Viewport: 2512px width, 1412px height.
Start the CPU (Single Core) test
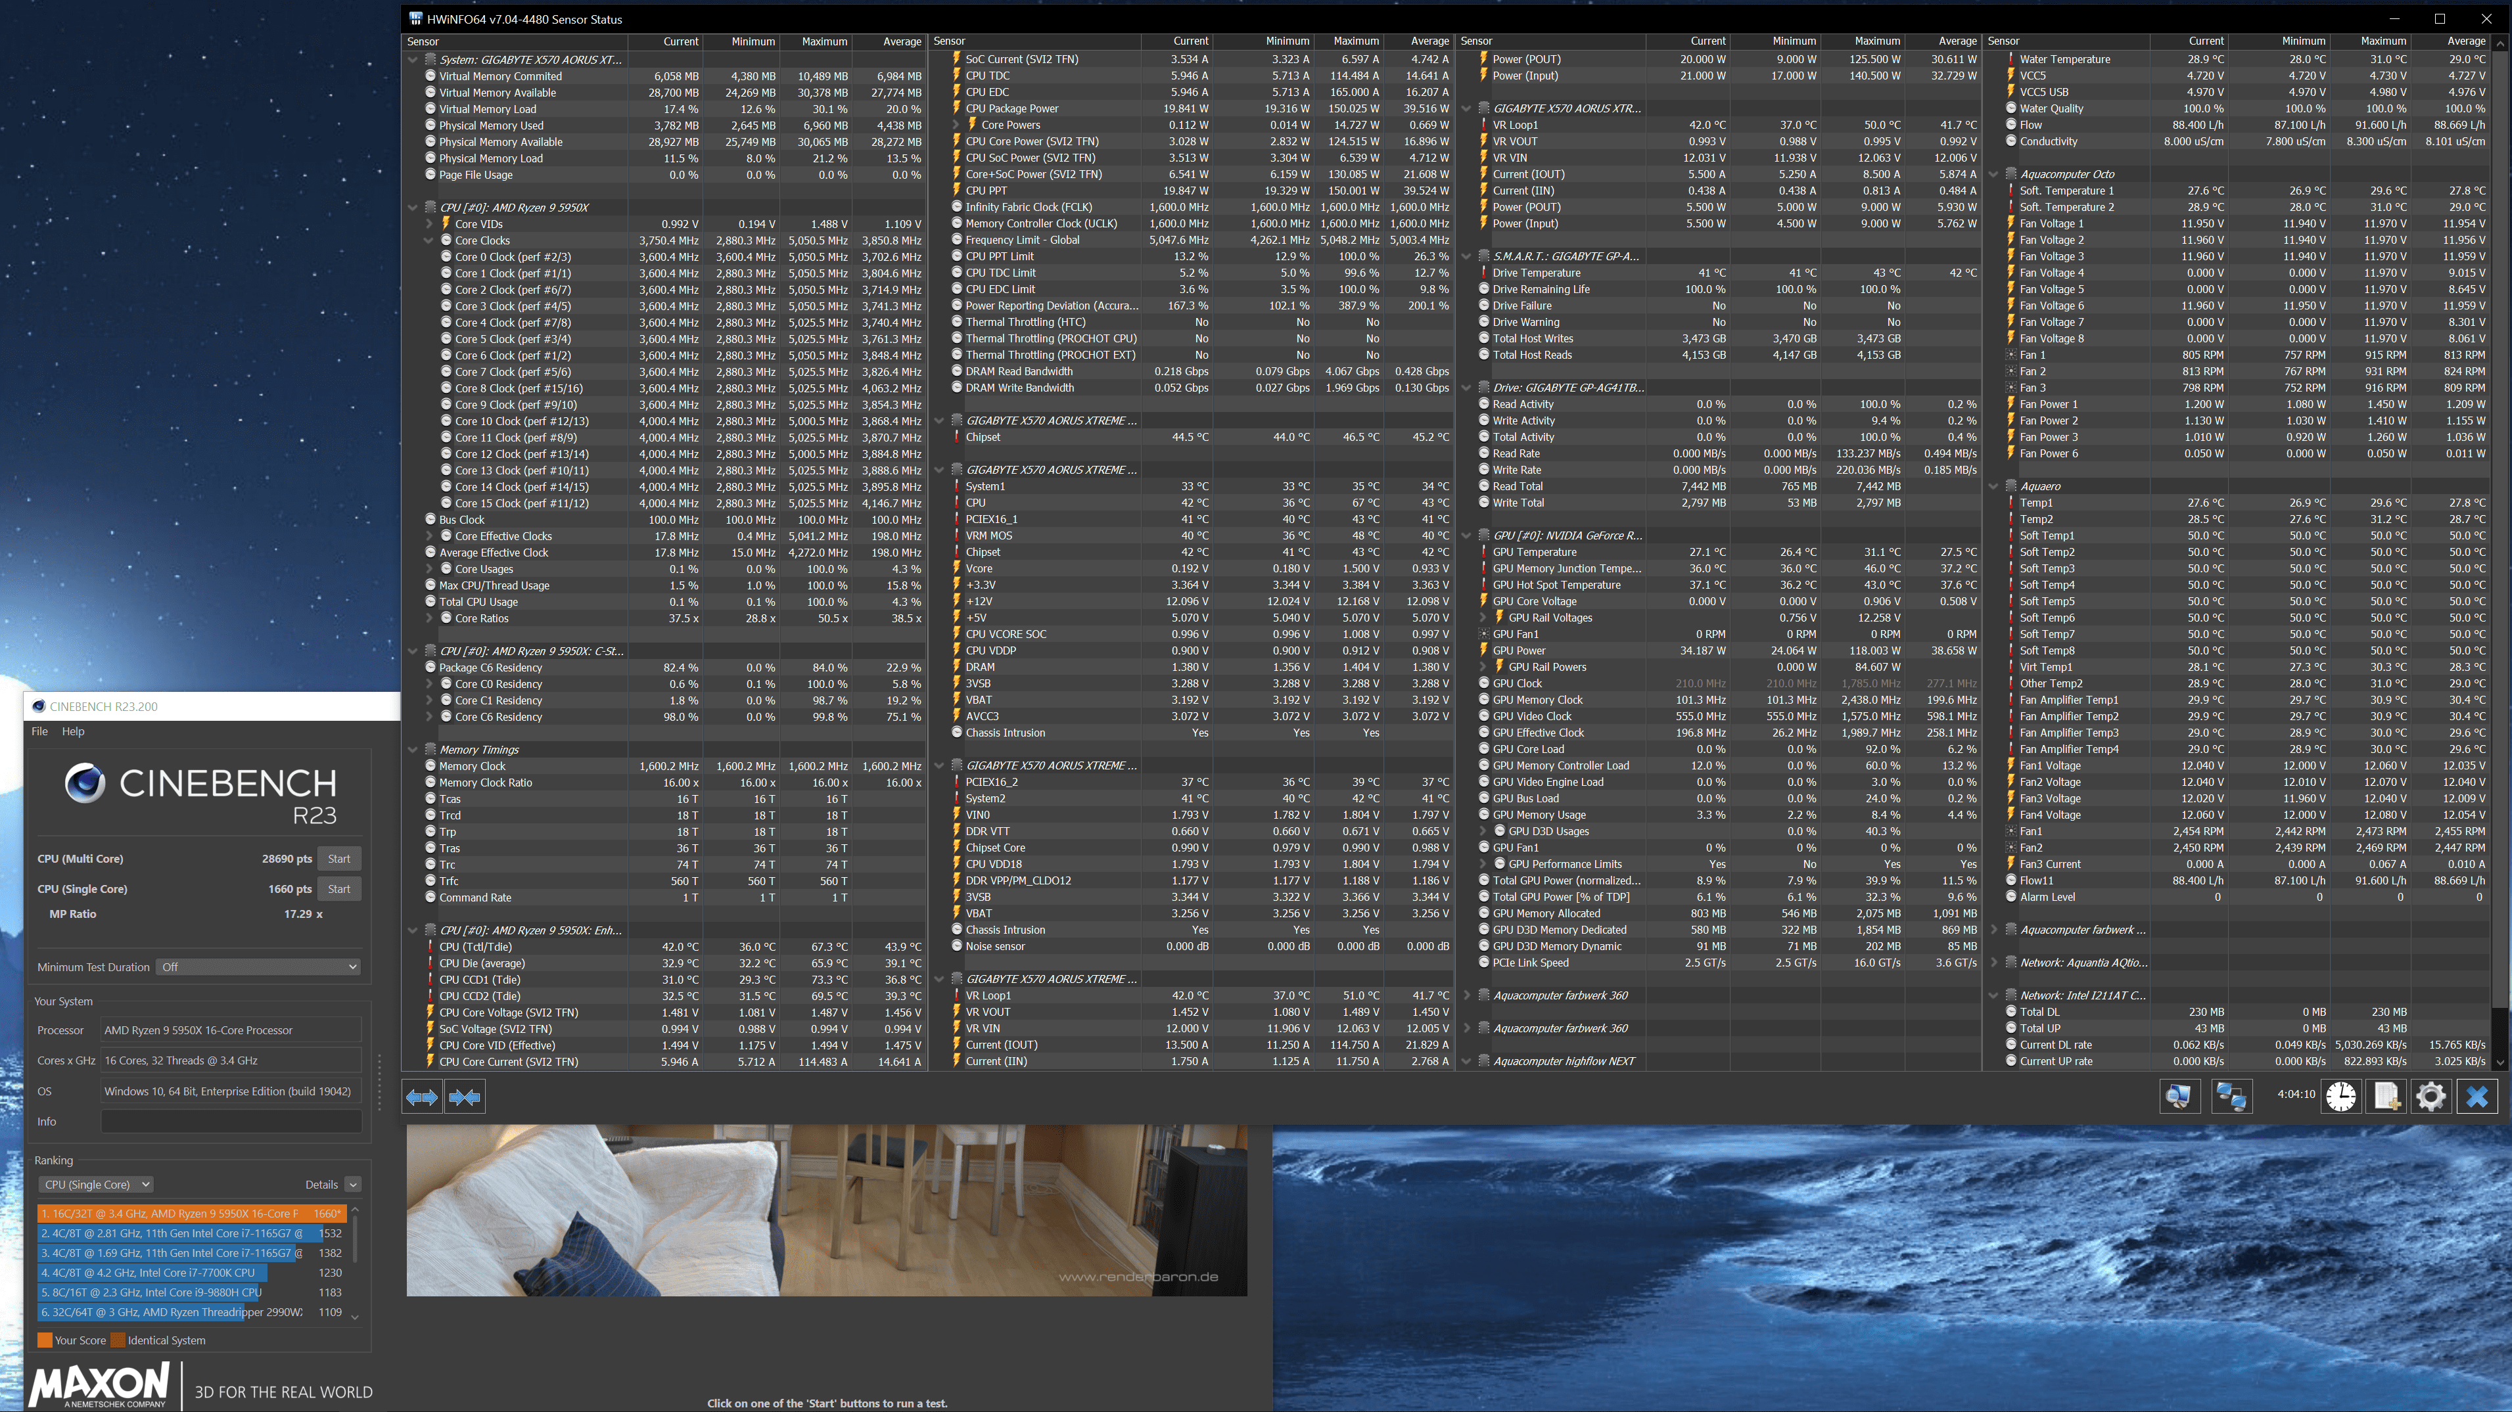pyautogui.click(x=339, y=888)
